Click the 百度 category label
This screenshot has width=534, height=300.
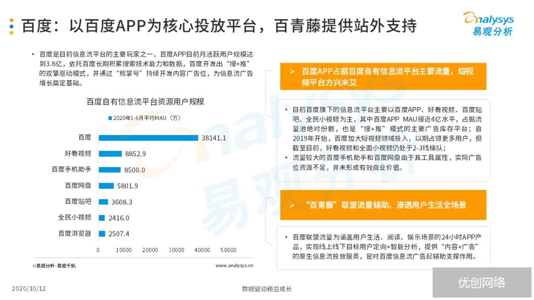tap(85, 137)
